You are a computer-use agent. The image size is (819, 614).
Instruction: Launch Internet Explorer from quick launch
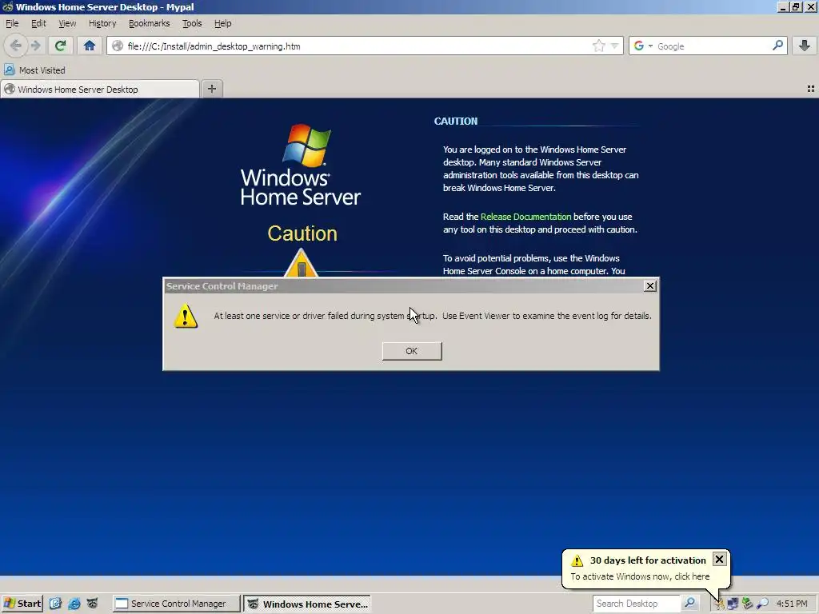click(x=74, y=604)
